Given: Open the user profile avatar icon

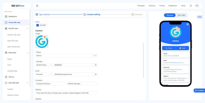Looking at the screenshot, I should point(197,5).
